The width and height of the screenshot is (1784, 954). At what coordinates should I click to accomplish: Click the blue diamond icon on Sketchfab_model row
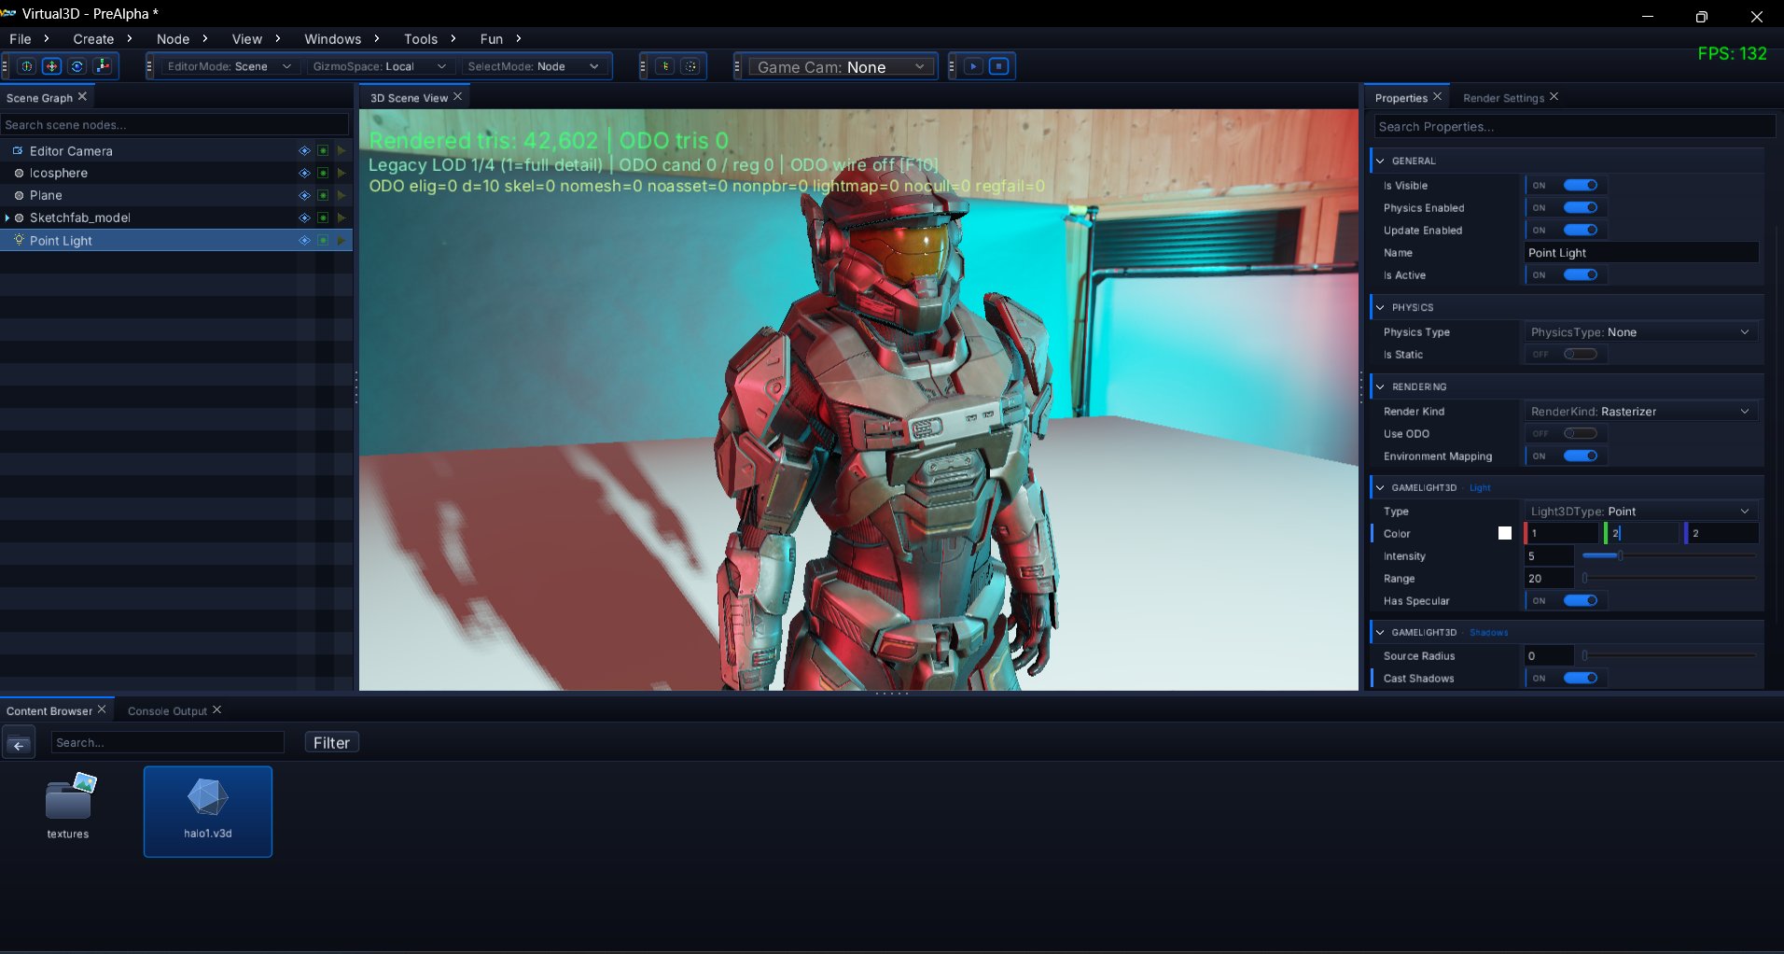click(x=304, y=217)
